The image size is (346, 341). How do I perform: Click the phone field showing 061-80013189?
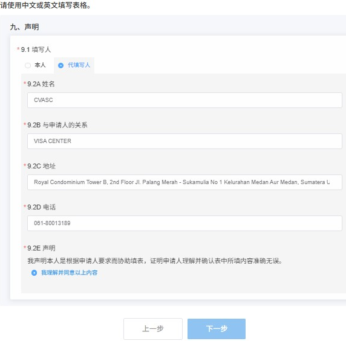tap(184, 223)
